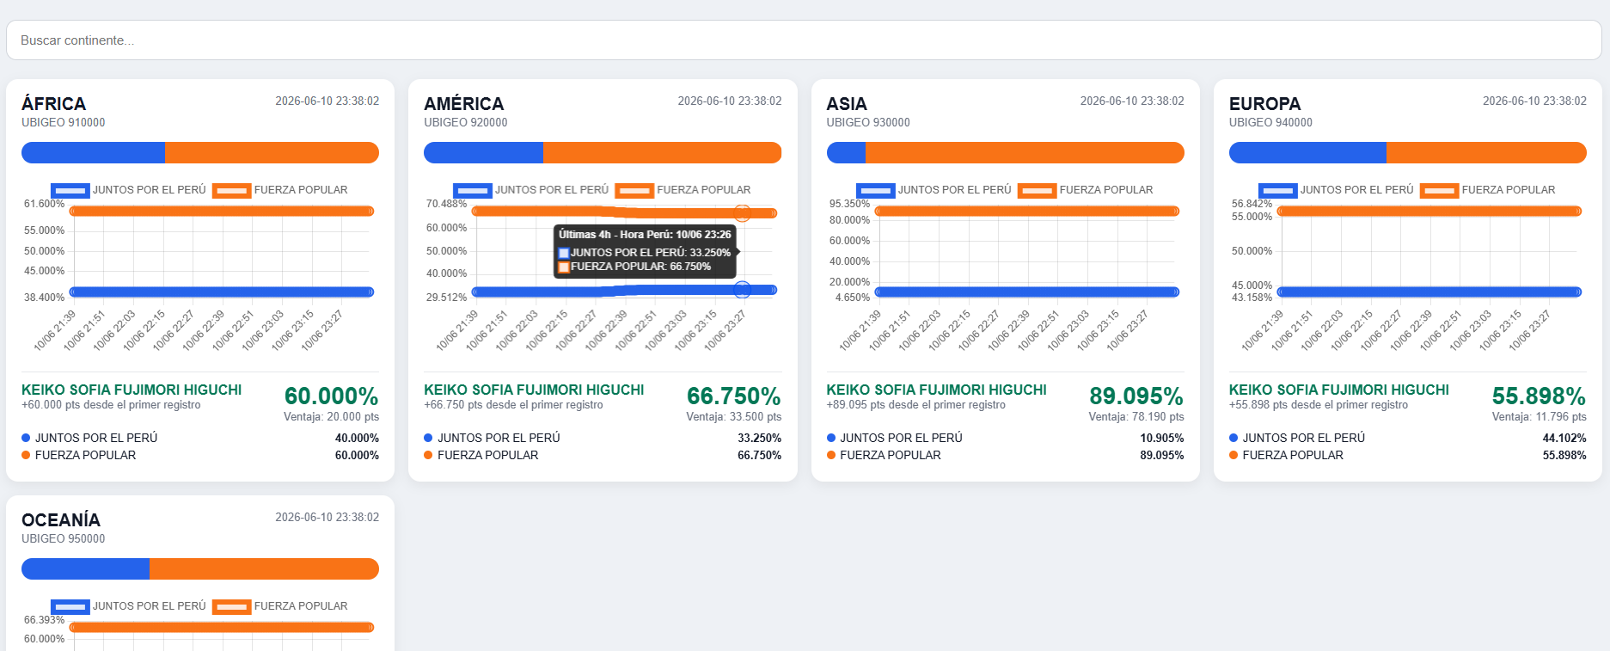This screenshot has width=1610, height=651.
Task: Click the timestamp in the África card
Action: click(328, 101)
